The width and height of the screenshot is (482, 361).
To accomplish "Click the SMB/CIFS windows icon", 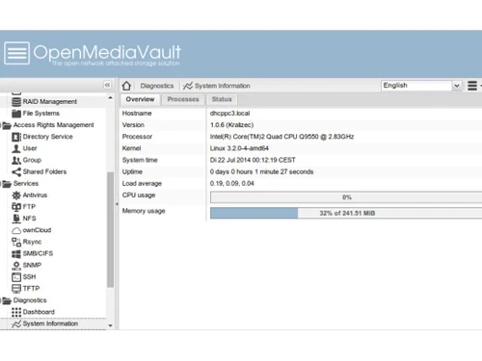I will tap(16, 254).
